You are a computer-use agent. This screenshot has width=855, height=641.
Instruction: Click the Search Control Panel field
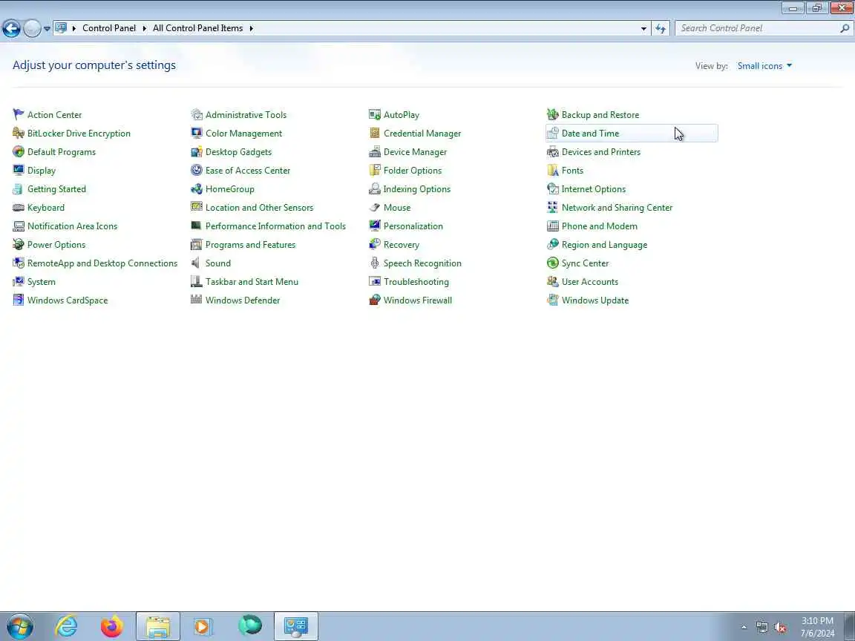point(764,28)
